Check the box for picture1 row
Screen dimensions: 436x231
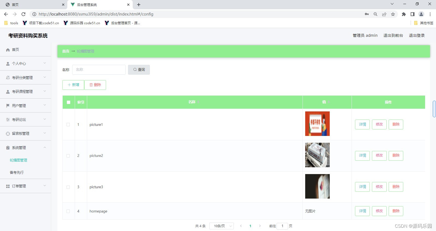68,124
